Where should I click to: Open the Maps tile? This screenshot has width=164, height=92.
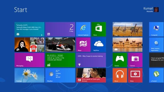point(83,45)
